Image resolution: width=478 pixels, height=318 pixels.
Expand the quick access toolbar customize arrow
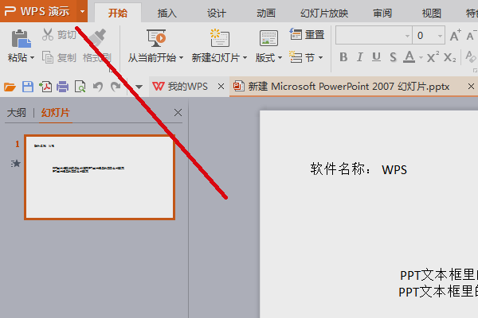[139, 87]
